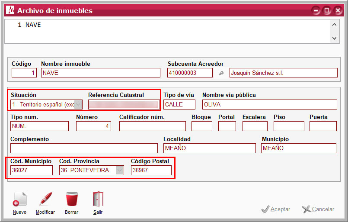Click the Modificar pencil icon
Screen dimensions: 348x222
click(45, 200)
